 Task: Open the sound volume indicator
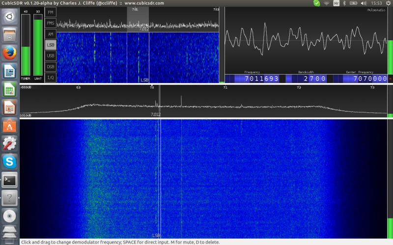(x=364, y=3)
